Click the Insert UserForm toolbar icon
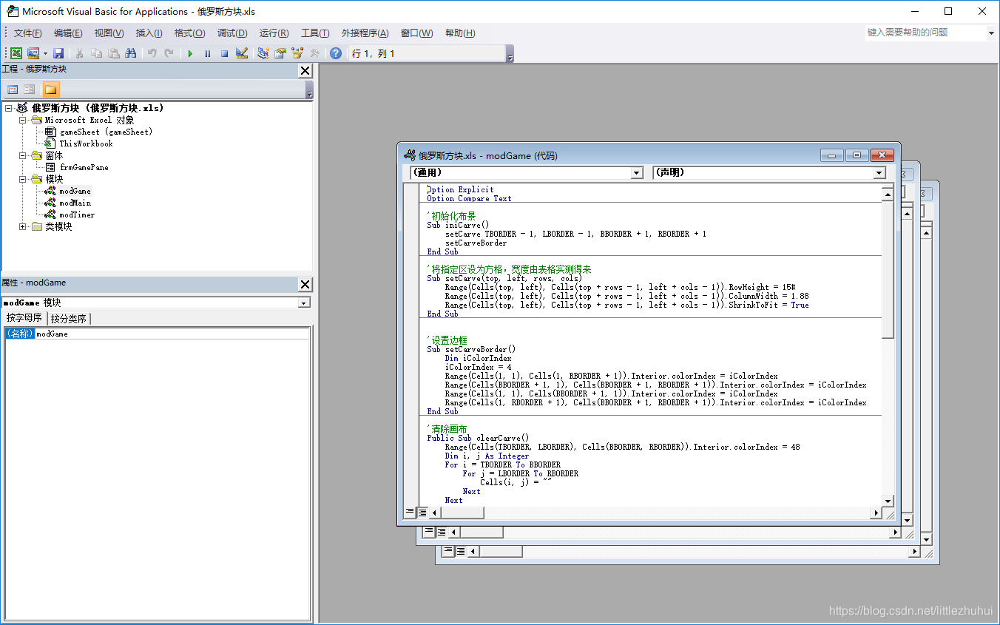1000x625 pixels. 33,53
